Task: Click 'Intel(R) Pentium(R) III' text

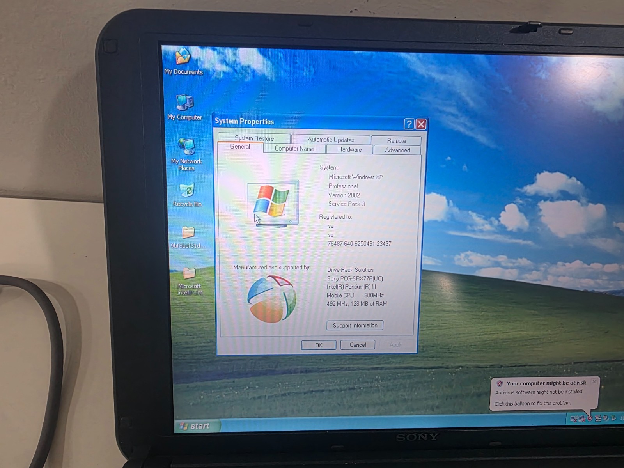Action: point(351,287)
